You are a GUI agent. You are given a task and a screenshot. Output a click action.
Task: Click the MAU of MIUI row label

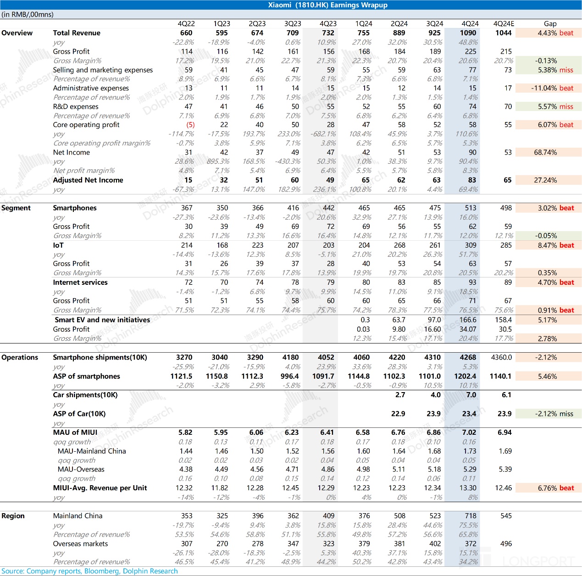(75, 432)
